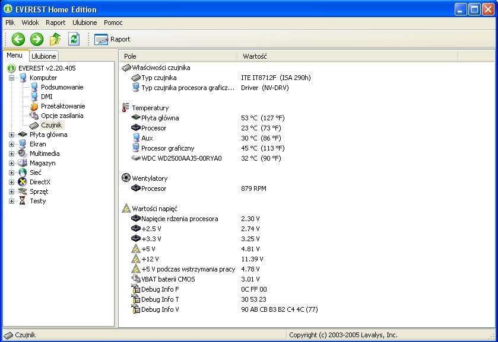Switch to the Menu tab
The image size is (498, 342).
pyautogui.click(x=15, y=55)
